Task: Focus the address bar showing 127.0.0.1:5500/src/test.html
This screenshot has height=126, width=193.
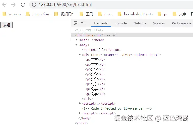Action: [111, 5]
